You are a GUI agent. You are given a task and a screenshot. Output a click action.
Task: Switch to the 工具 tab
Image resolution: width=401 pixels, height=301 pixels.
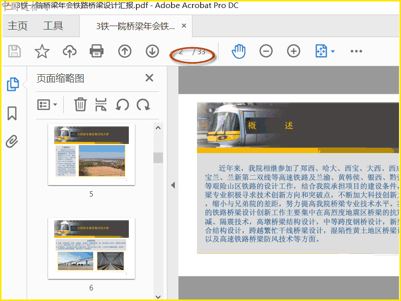53,26
